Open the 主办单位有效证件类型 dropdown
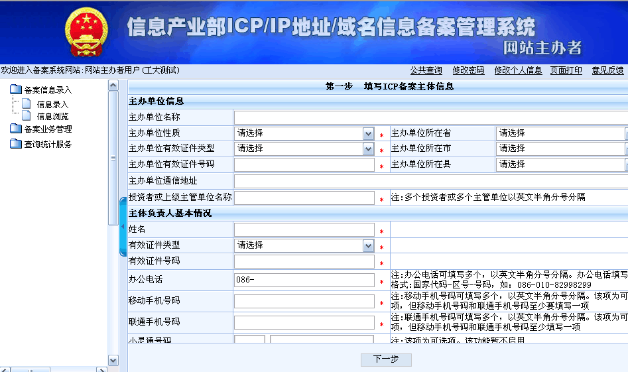 coord(369,149)
